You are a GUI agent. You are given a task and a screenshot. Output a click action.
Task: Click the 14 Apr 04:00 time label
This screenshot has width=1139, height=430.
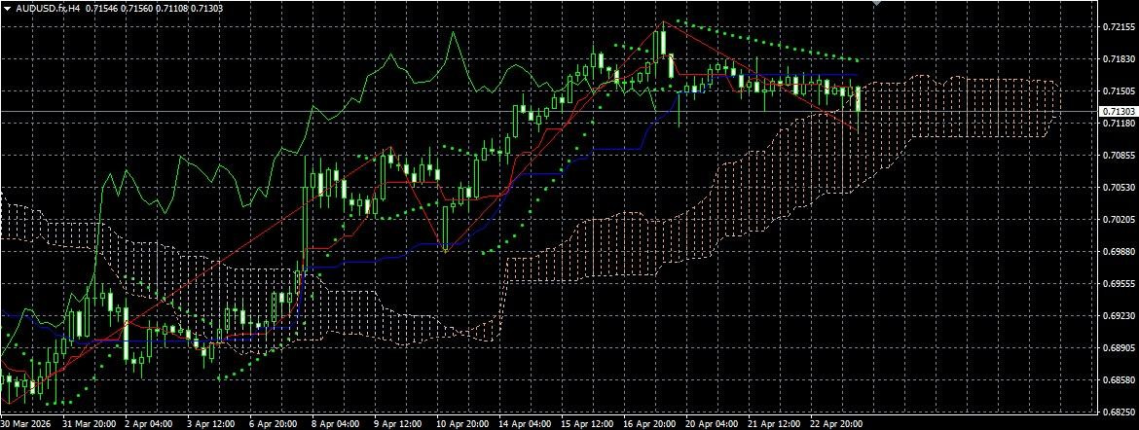524,423
